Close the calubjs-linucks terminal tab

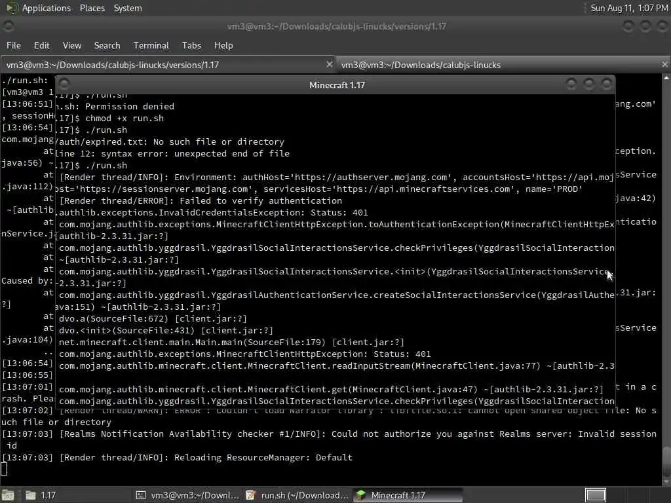point(664,64)
